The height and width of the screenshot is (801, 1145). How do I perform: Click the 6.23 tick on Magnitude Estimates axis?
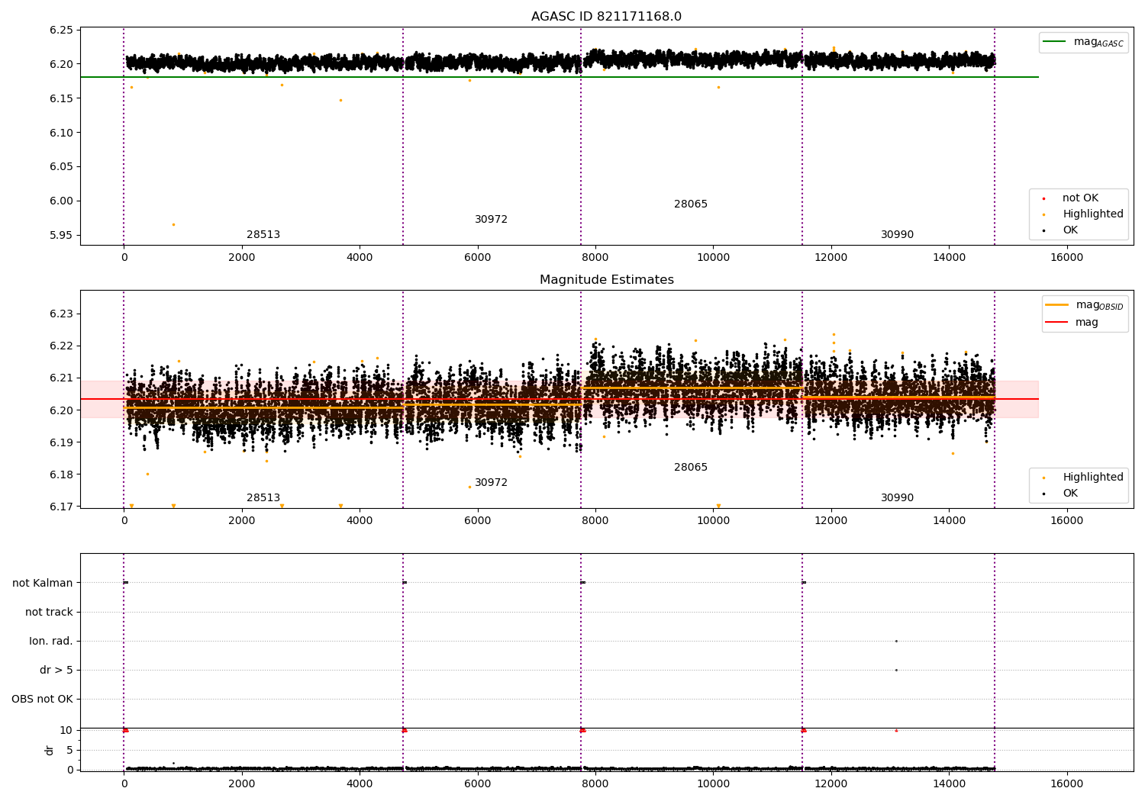point(60,314)
